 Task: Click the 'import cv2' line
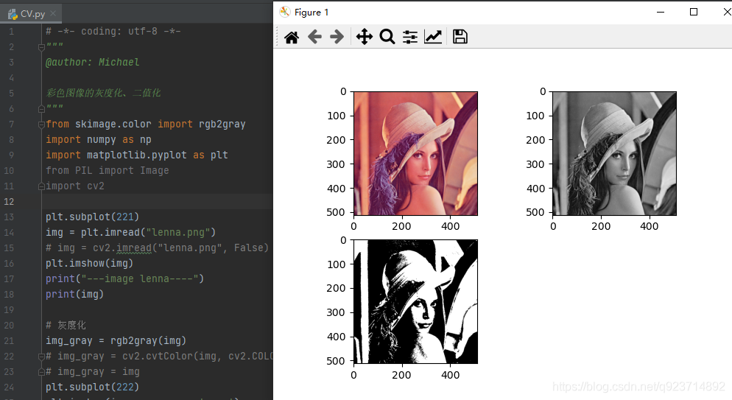(74, 186)
